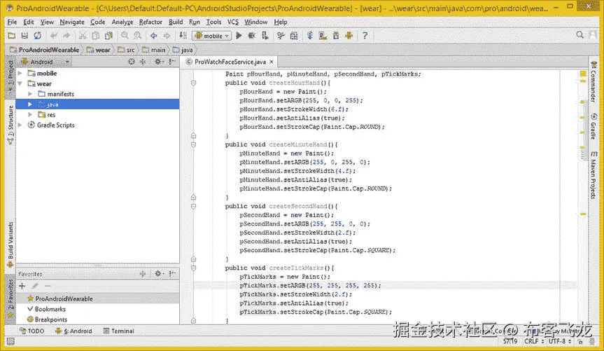Click Scroll from Source in Project panel

coord(132,62)
